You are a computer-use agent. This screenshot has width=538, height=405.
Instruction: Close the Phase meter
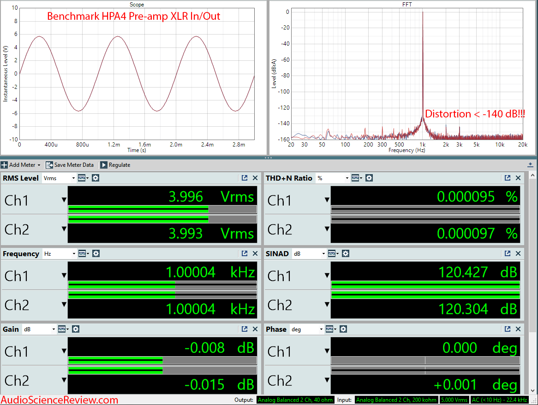tap(518, 329)
